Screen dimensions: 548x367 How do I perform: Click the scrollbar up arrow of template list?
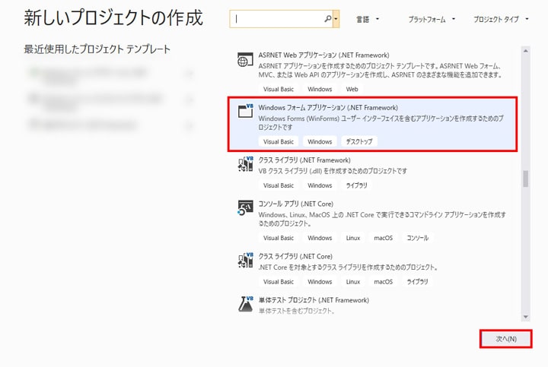point(526,51)
